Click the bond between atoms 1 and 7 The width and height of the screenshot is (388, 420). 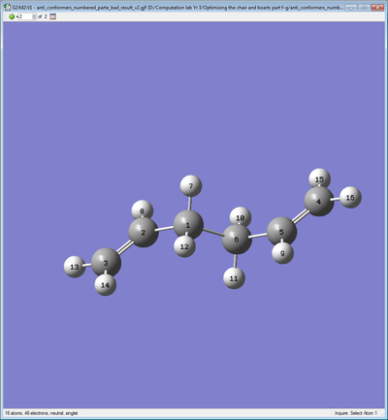[x=190, y=204]
